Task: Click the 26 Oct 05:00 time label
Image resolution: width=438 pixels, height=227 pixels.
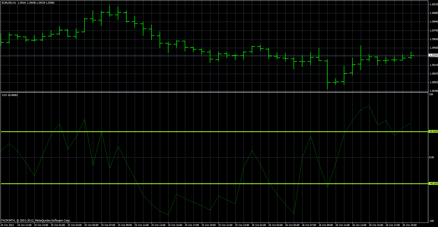Action: tap(292, 225)
